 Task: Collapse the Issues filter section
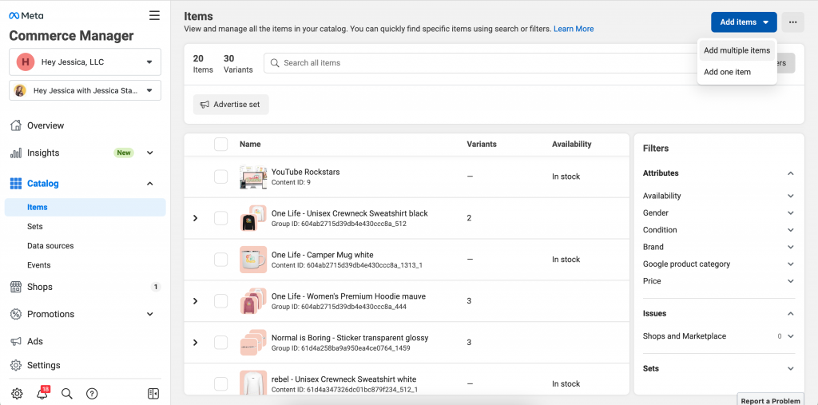click(791, 314)
